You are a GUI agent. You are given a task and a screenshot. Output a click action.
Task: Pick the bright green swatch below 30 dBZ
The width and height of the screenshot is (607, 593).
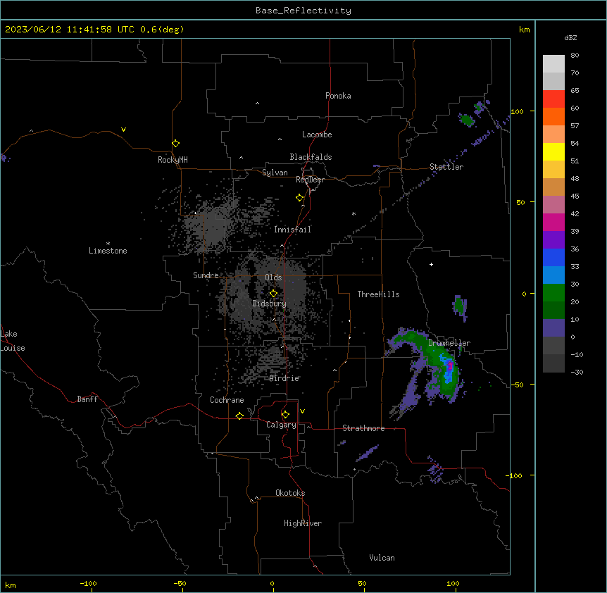553,293
